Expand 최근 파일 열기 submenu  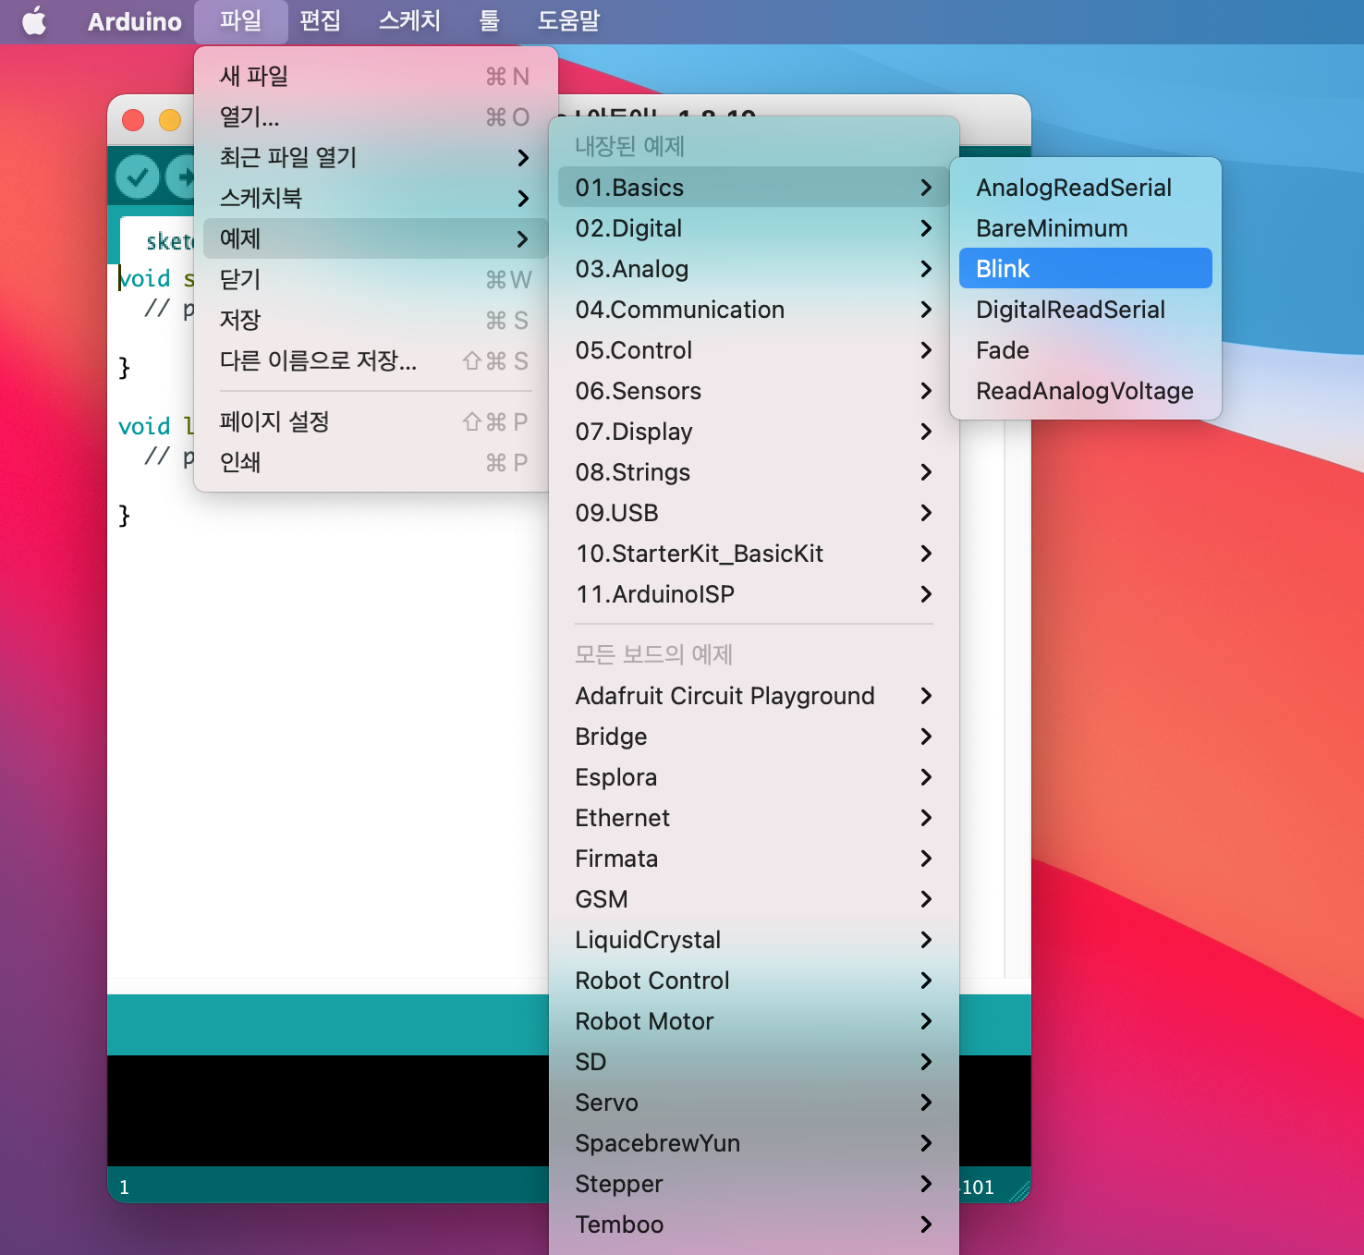[376, 157]
